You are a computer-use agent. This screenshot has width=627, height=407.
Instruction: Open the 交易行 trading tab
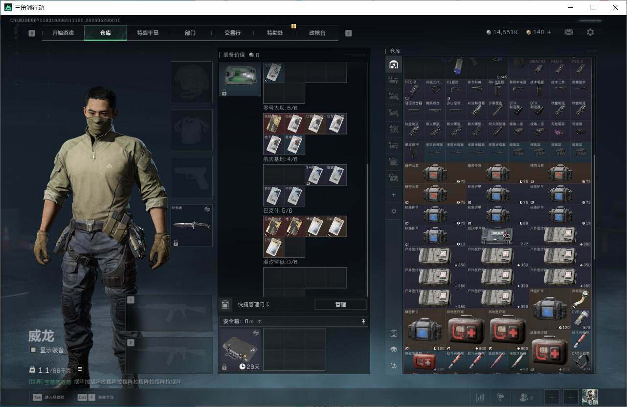click(232, 33)
